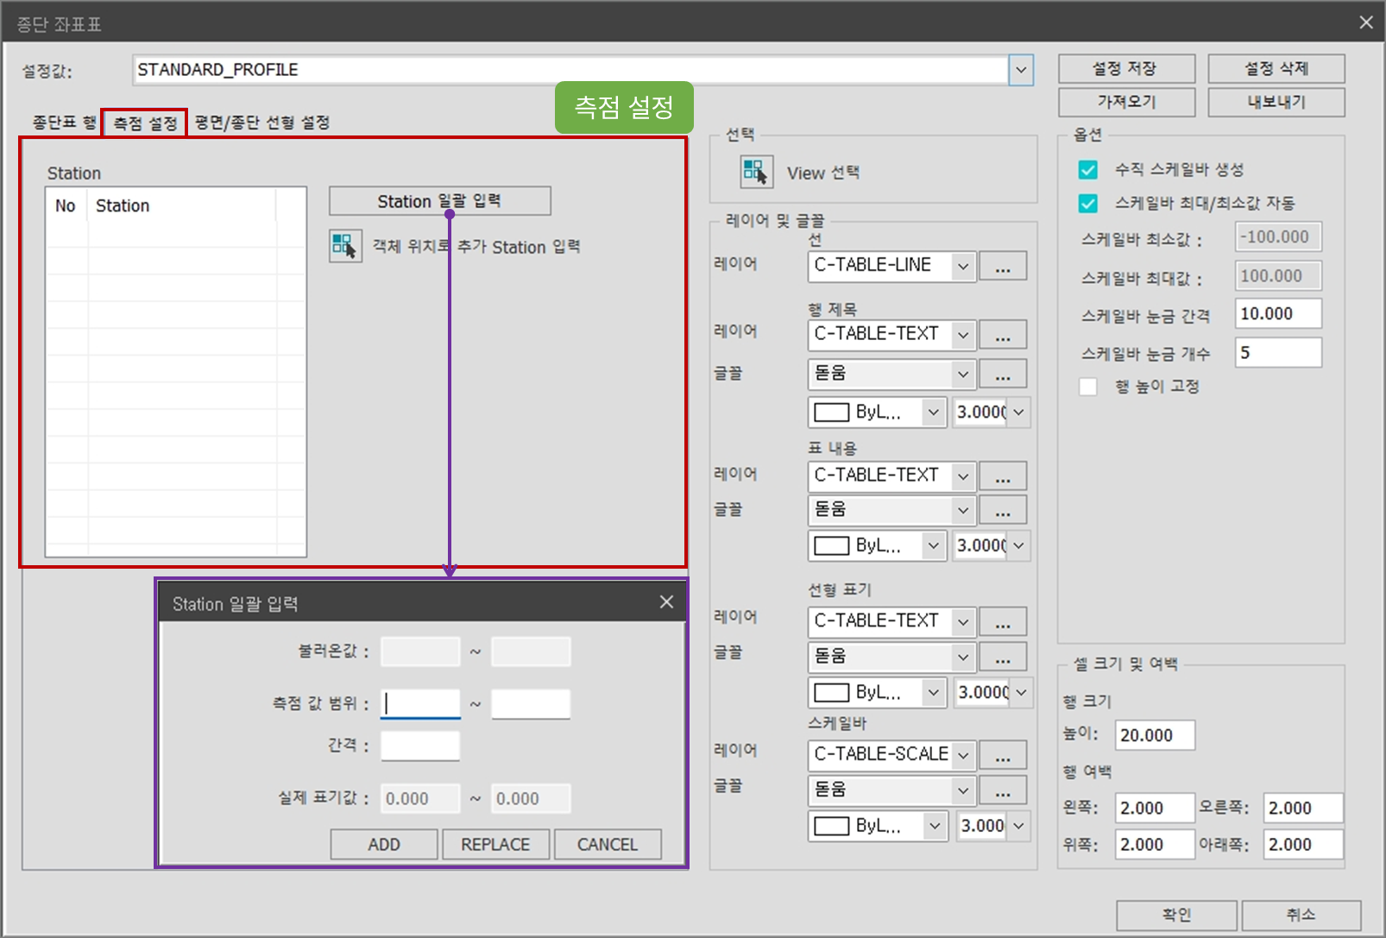This screenshot has width=1386, height=938.
Task: Open the 선 레이어 C-TABLE-LINE dropdown
Action: coord(963,266)
